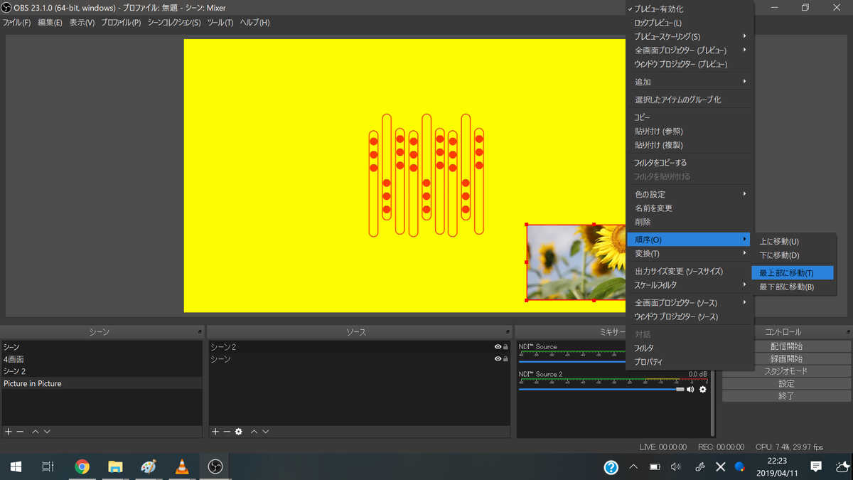Open Google Chrome from the taskbar
This screenshot has width=853, height=480.
point(82,466)
